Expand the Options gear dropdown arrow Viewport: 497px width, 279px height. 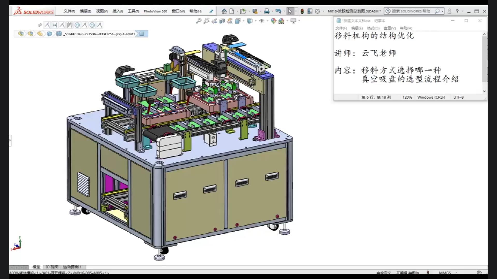(323, 11)
